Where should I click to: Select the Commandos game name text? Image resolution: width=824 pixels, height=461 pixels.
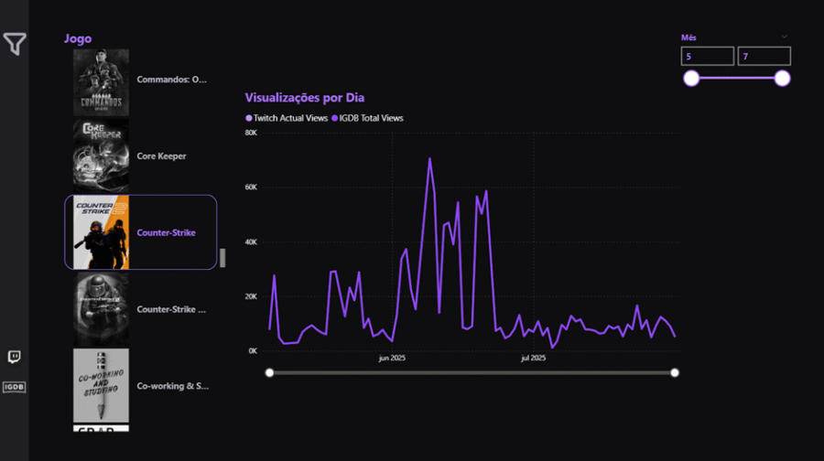pyautogui.click(x=172, y=80)
